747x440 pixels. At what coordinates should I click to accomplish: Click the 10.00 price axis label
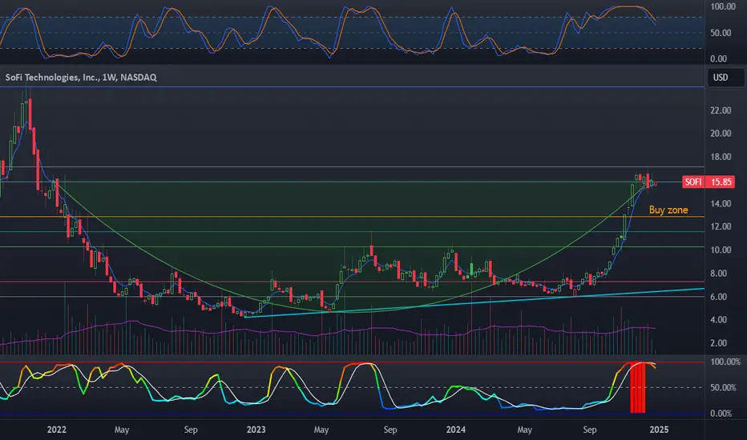721,250
